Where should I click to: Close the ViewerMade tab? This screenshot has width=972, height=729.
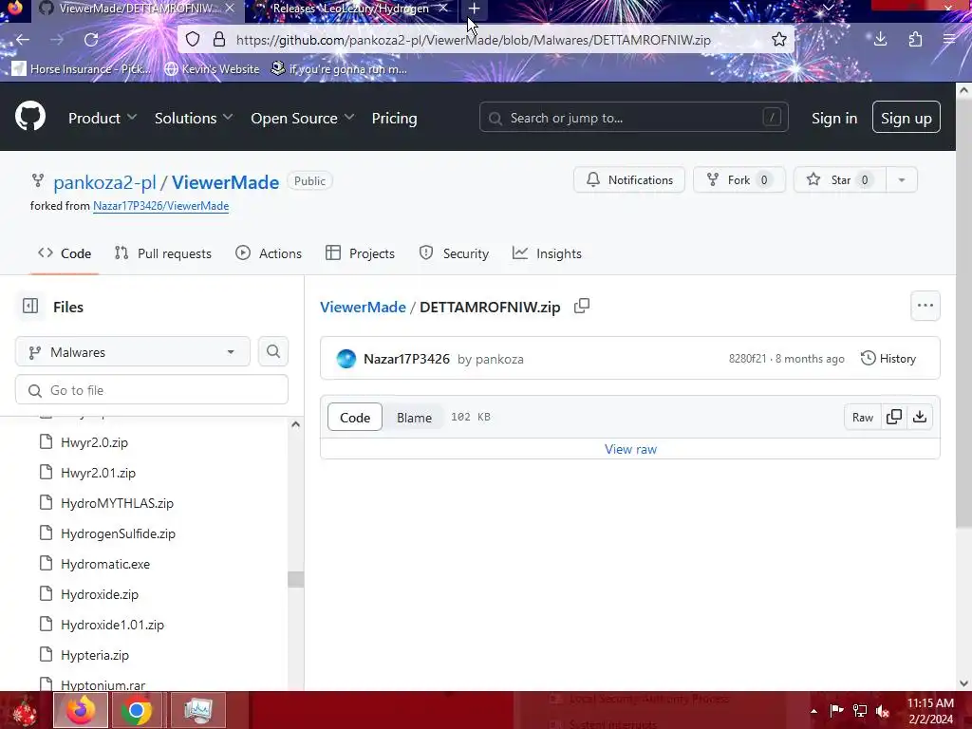(x=230, y=9)
